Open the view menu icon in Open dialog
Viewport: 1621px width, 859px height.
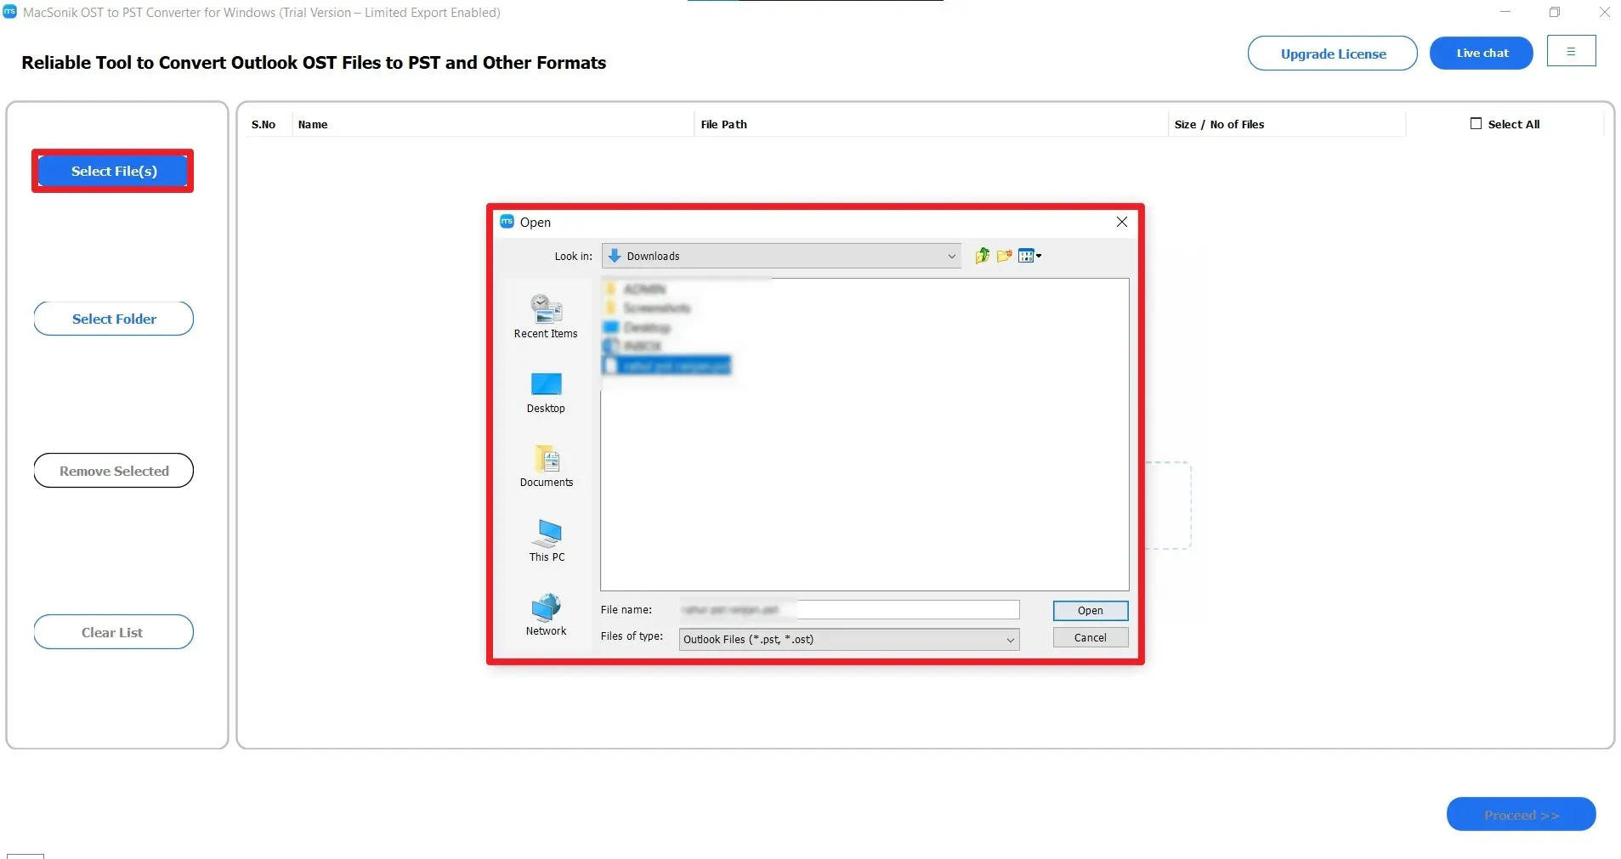(1029, 256)
